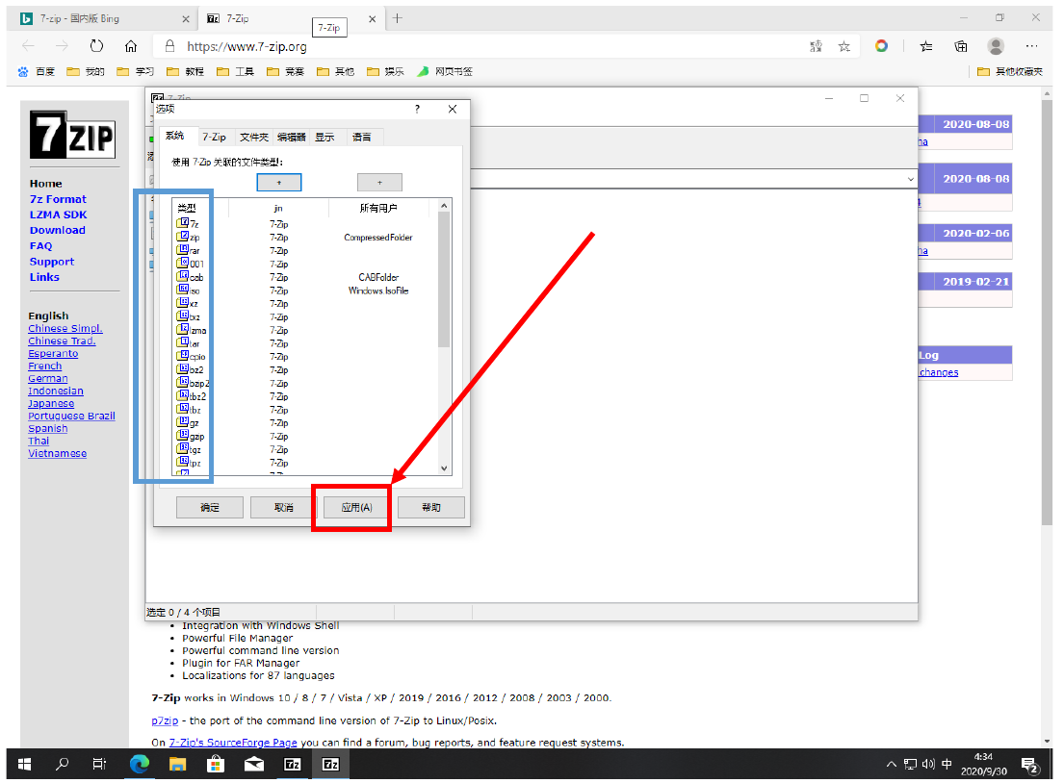Click the iso file type icon
Image resolution: width=1064 pixels, height=783 pixels.
(x=182, y=290)
